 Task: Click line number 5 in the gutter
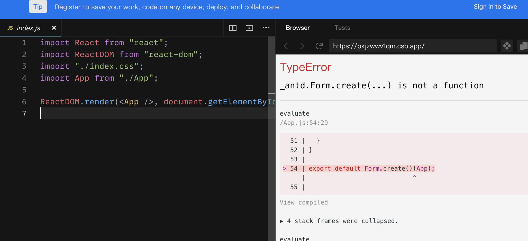point(24,90)
